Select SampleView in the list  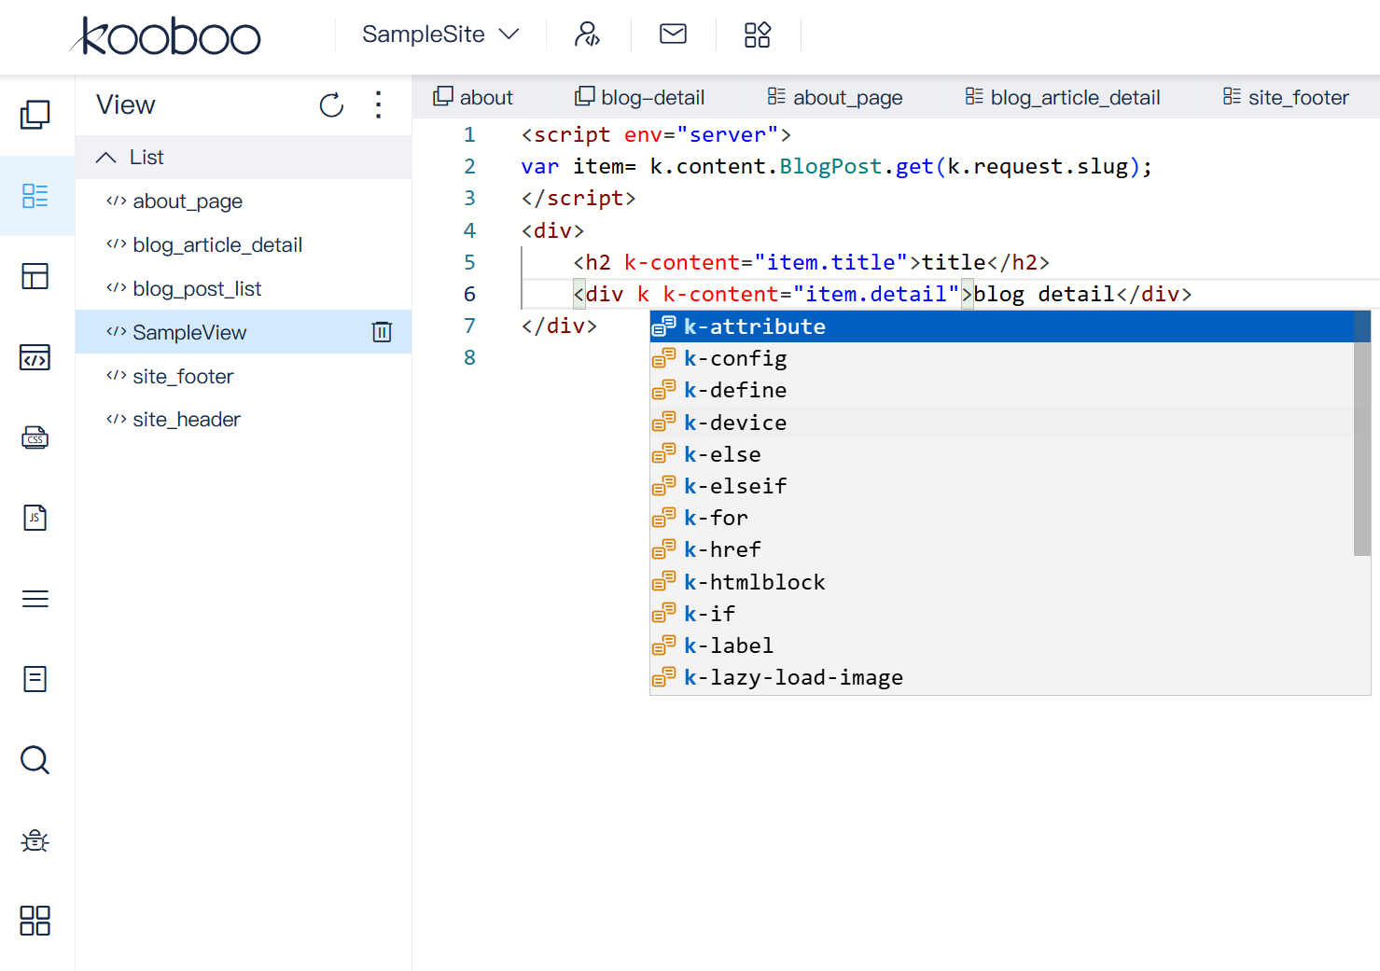tap(244, 332)
